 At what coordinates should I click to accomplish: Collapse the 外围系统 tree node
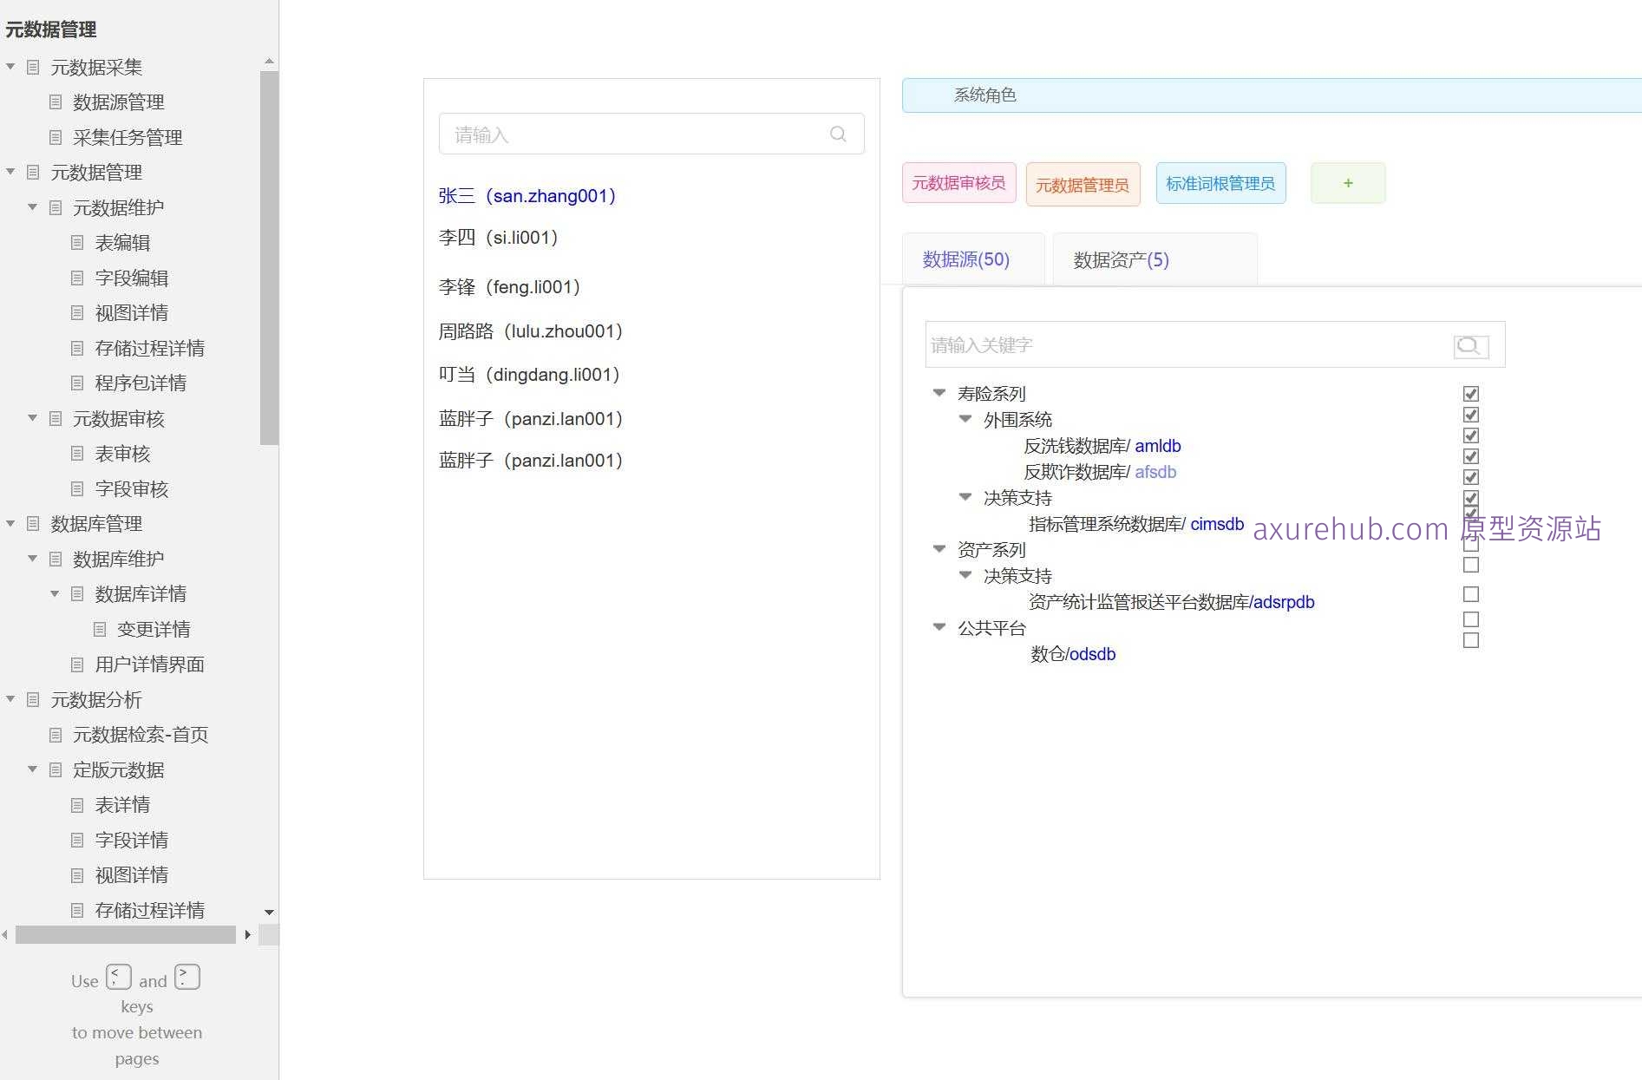pos(965,419)
